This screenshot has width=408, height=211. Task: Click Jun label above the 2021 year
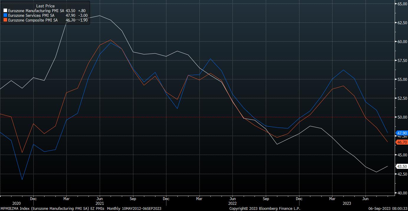click(99, 199)
